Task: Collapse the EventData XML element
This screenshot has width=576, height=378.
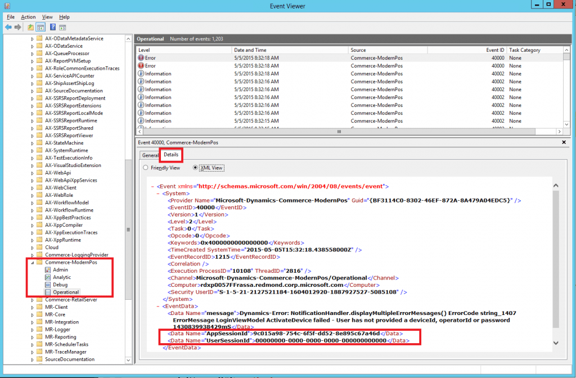Action: coord(158,307)
